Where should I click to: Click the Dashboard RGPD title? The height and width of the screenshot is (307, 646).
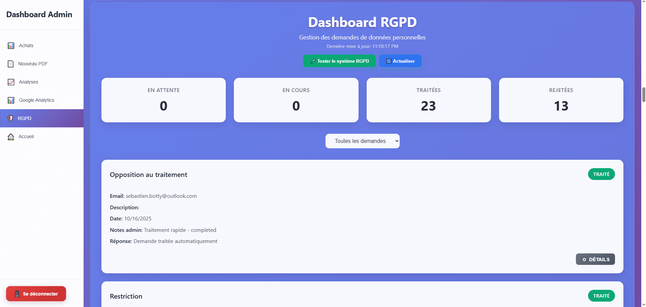362,22
